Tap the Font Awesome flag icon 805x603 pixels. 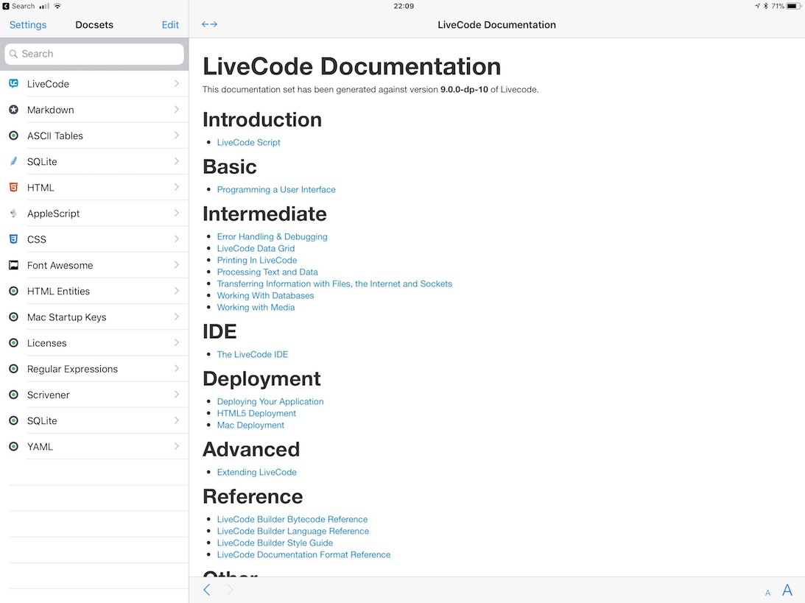click(13, 265)
